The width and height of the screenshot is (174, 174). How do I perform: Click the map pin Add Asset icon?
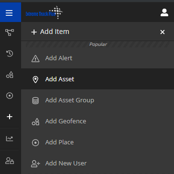(35, 79)
